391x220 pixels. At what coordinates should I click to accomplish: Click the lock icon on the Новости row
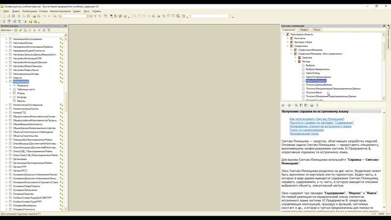[61, 78]
